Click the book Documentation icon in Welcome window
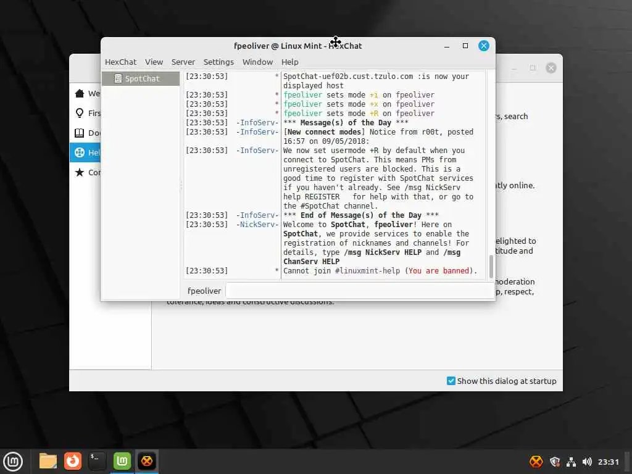This screenshot has height=474, width=632. (80, 133)
